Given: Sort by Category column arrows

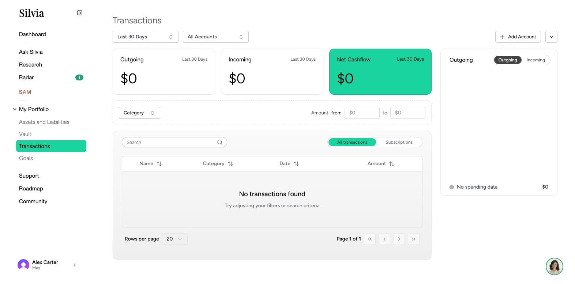Looking at the screenshot, I should point(230,164).
